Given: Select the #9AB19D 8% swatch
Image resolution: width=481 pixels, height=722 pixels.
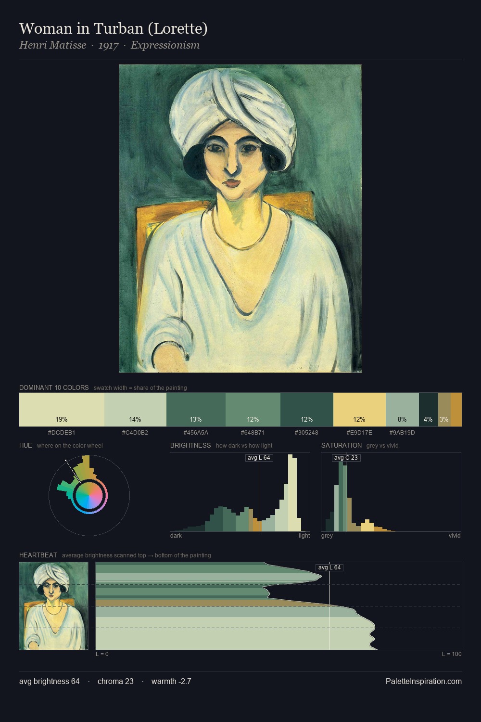Looking at the screenshot, I should click(402, 410).
